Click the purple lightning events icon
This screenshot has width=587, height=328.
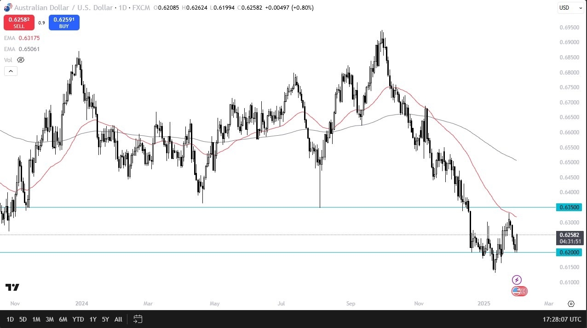point(517,279)
